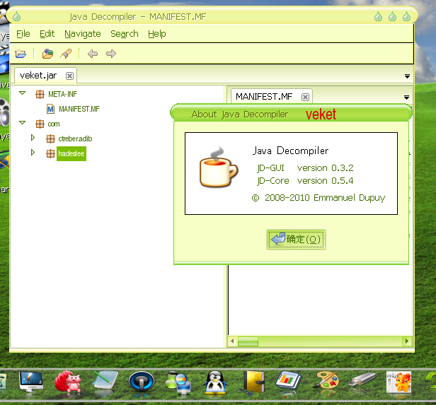Open the Navigate menu

83,34
